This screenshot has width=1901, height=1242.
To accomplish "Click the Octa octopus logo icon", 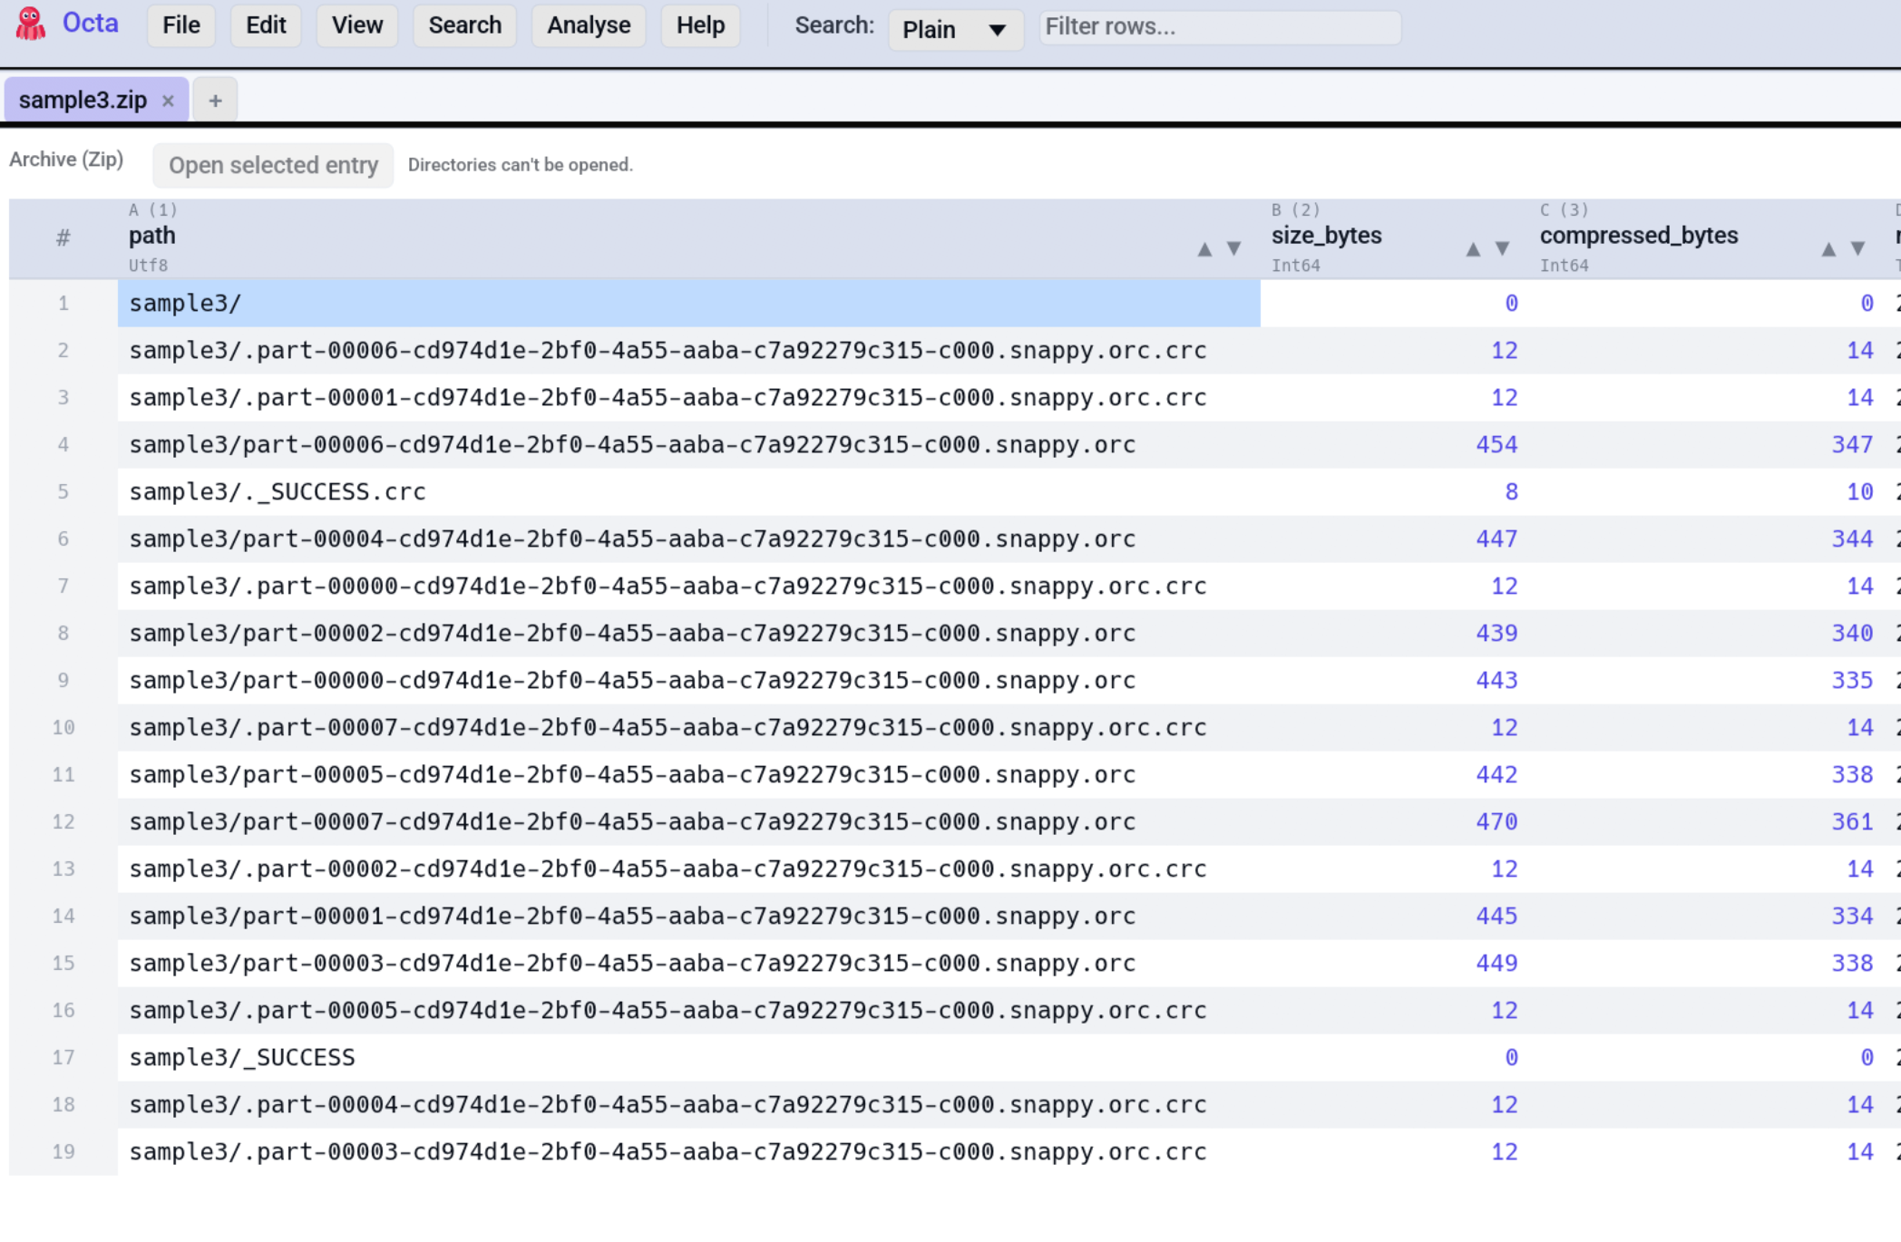I will (31, 24).
